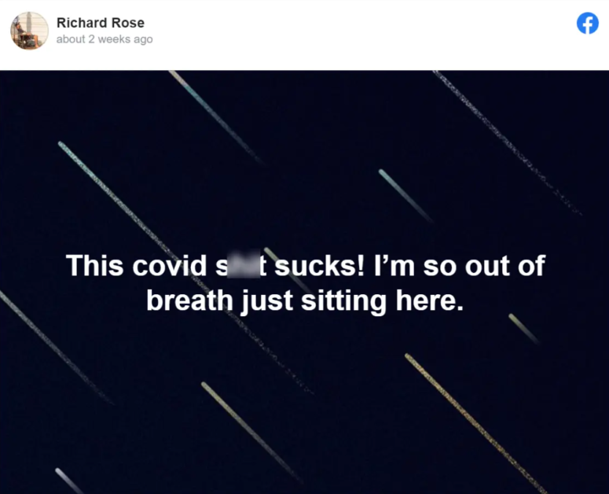This screenshot has width=609, height=494.
Task: Click the word 'breath' in the post
Action: (x=189, y=300)
